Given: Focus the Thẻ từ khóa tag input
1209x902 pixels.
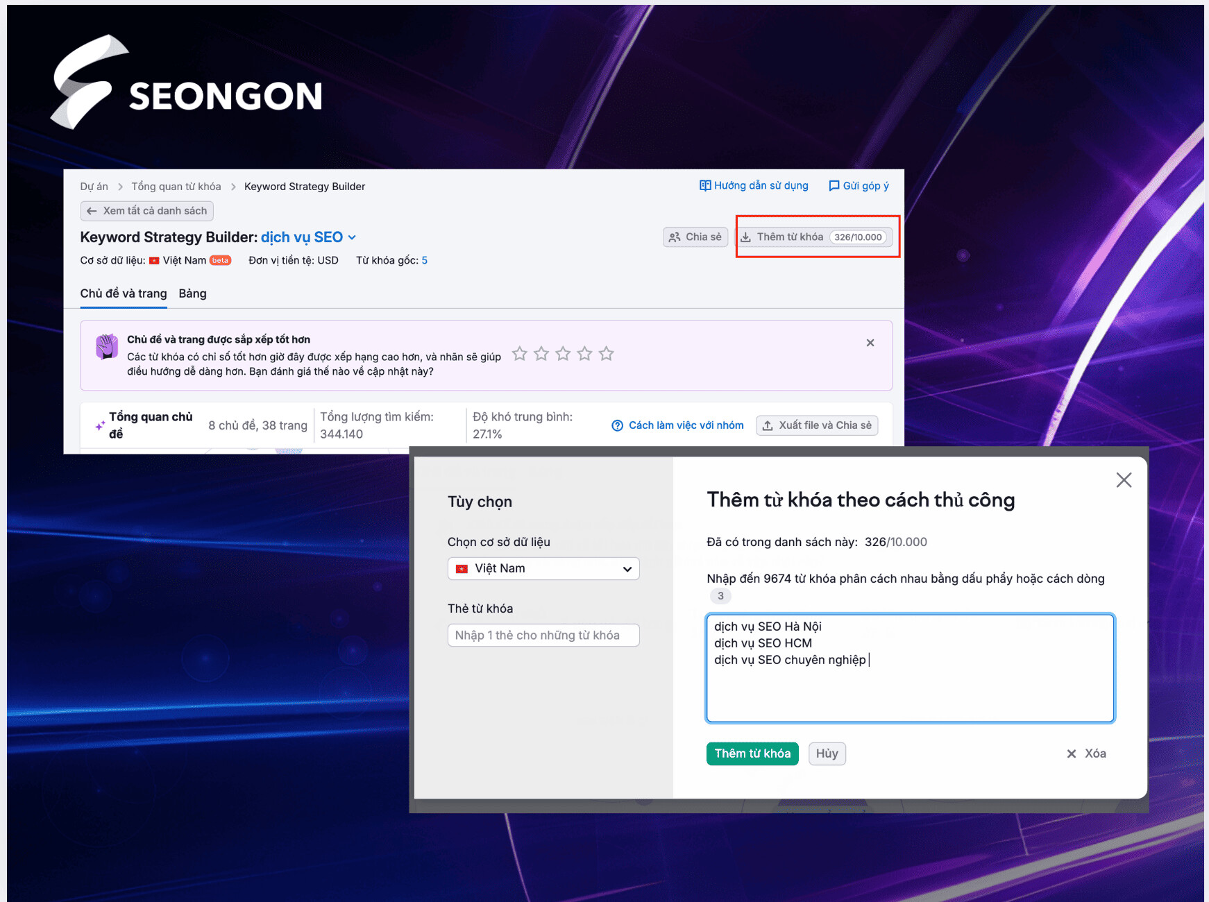Looking at the screenshot, I should point(543,636).
